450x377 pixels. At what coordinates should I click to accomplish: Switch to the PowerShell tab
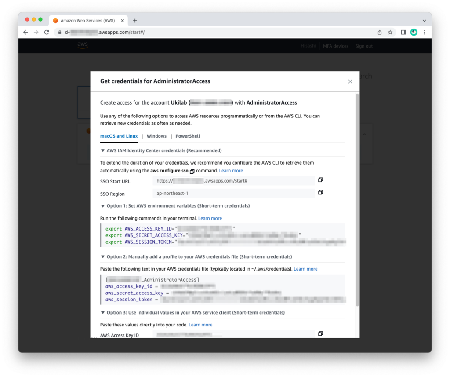coord(188,136)
